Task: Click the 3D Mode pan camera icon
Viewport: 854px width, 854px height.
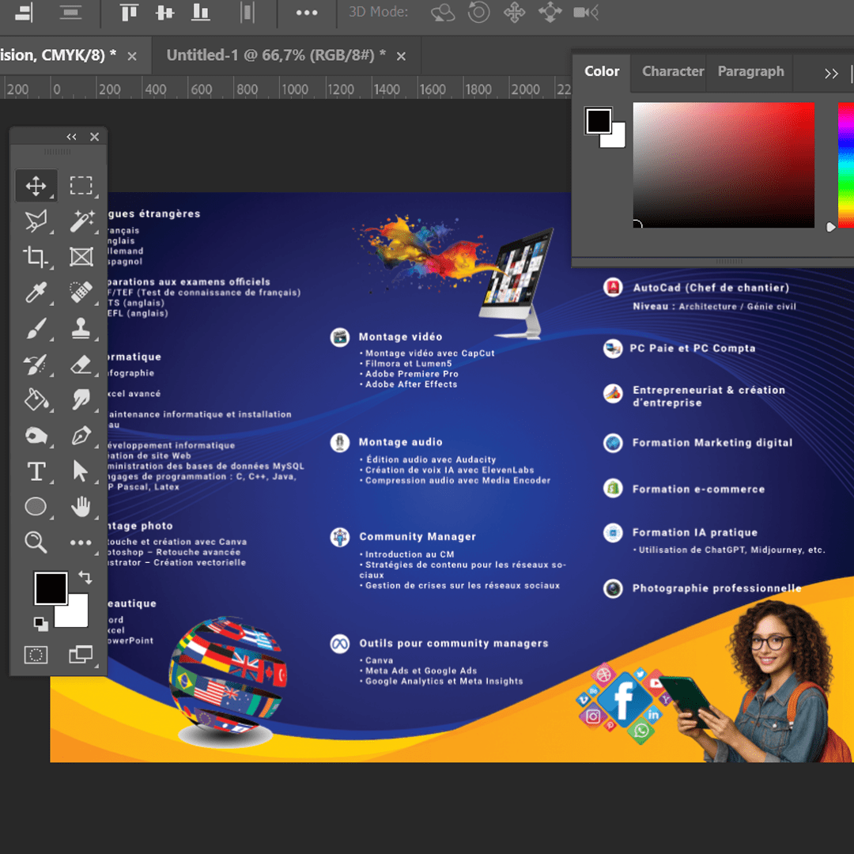Action: [514, 13]
